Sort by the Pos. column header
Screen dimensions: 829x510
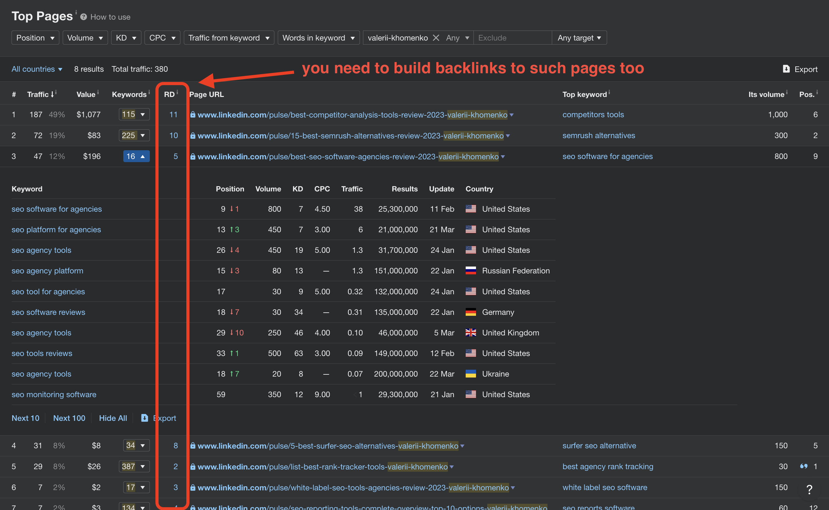807,94
